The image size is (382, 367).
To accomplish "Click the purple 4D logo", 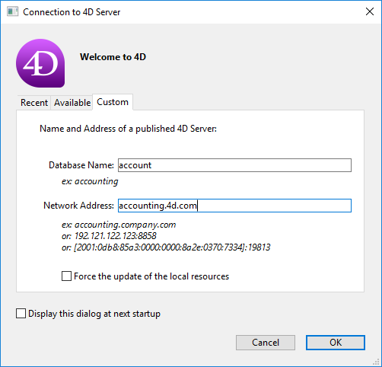I will (x=40, y=63).
